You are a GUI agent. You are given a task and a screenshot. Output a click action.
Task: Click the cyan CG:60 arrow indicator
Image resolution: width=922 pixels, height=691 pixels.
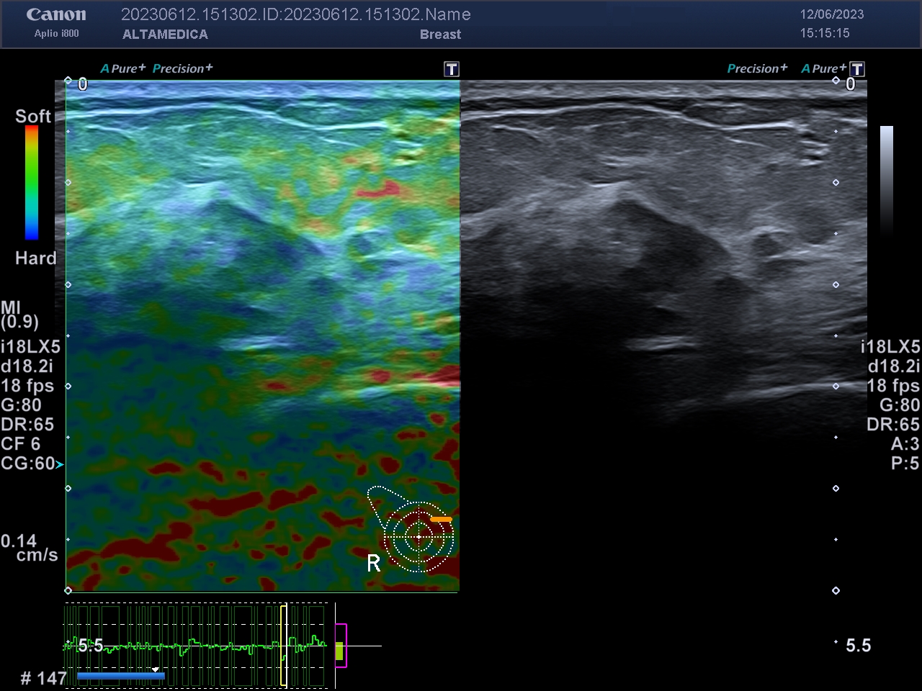coord(60,465)
